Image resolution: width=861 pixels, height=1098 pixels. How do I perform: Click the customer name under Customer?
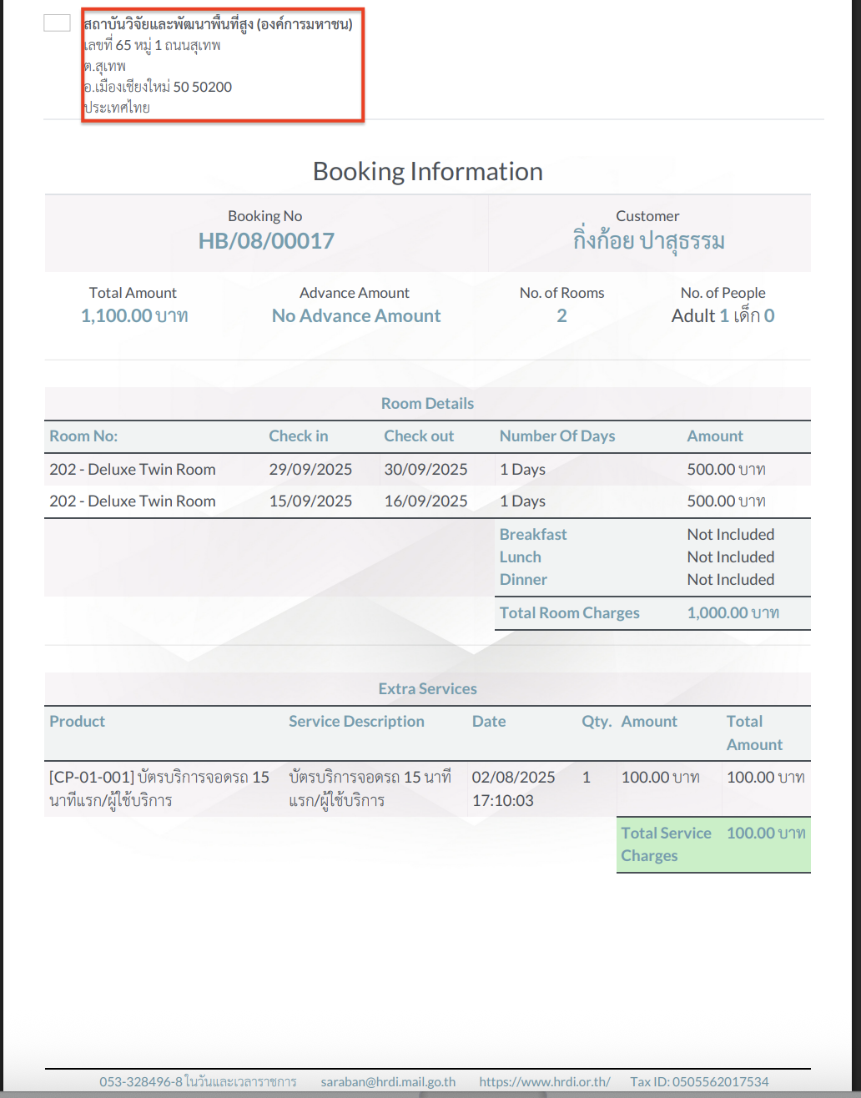point(648,241)
